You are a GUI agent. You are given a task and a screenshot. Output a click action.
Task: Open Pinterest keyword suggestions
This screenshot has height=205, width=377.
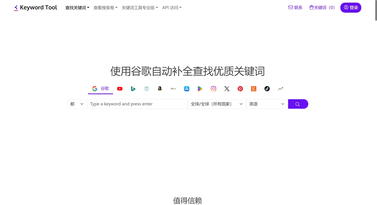pos(240,88)
